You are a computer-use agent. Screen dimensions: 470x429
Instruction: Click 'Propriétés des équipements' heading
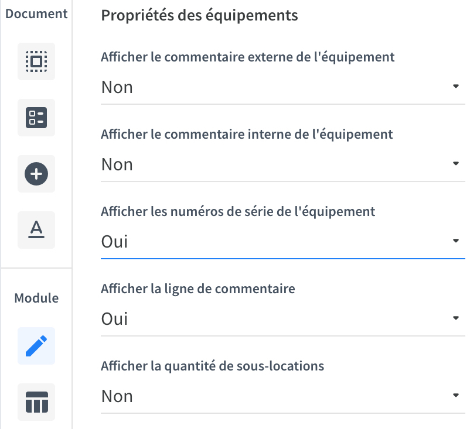coord(199,16)
